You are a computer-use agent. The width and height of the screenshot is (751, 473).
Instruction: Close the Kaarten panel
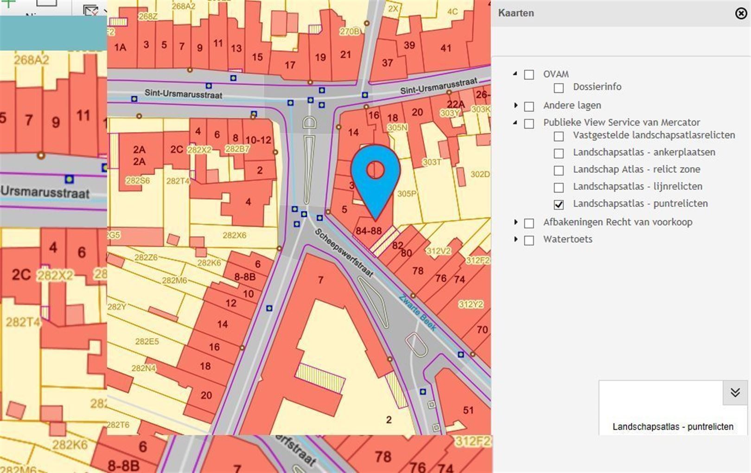741,13
